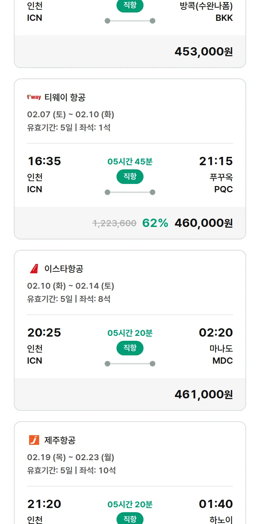
Task: Click the 05시간 45분 flight duration
Action: click(130, 161)
